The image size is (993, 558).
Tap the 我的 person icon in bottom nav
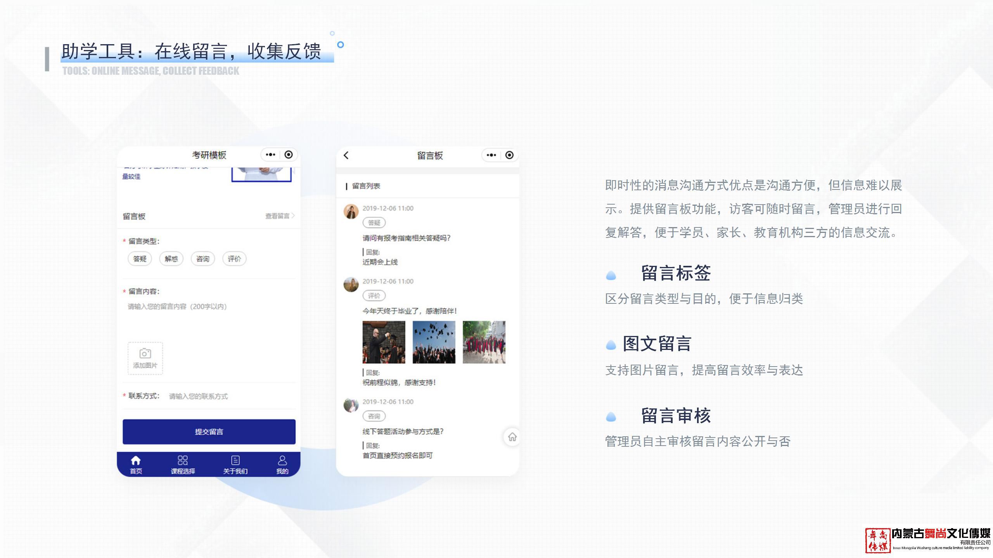[282, 461]
